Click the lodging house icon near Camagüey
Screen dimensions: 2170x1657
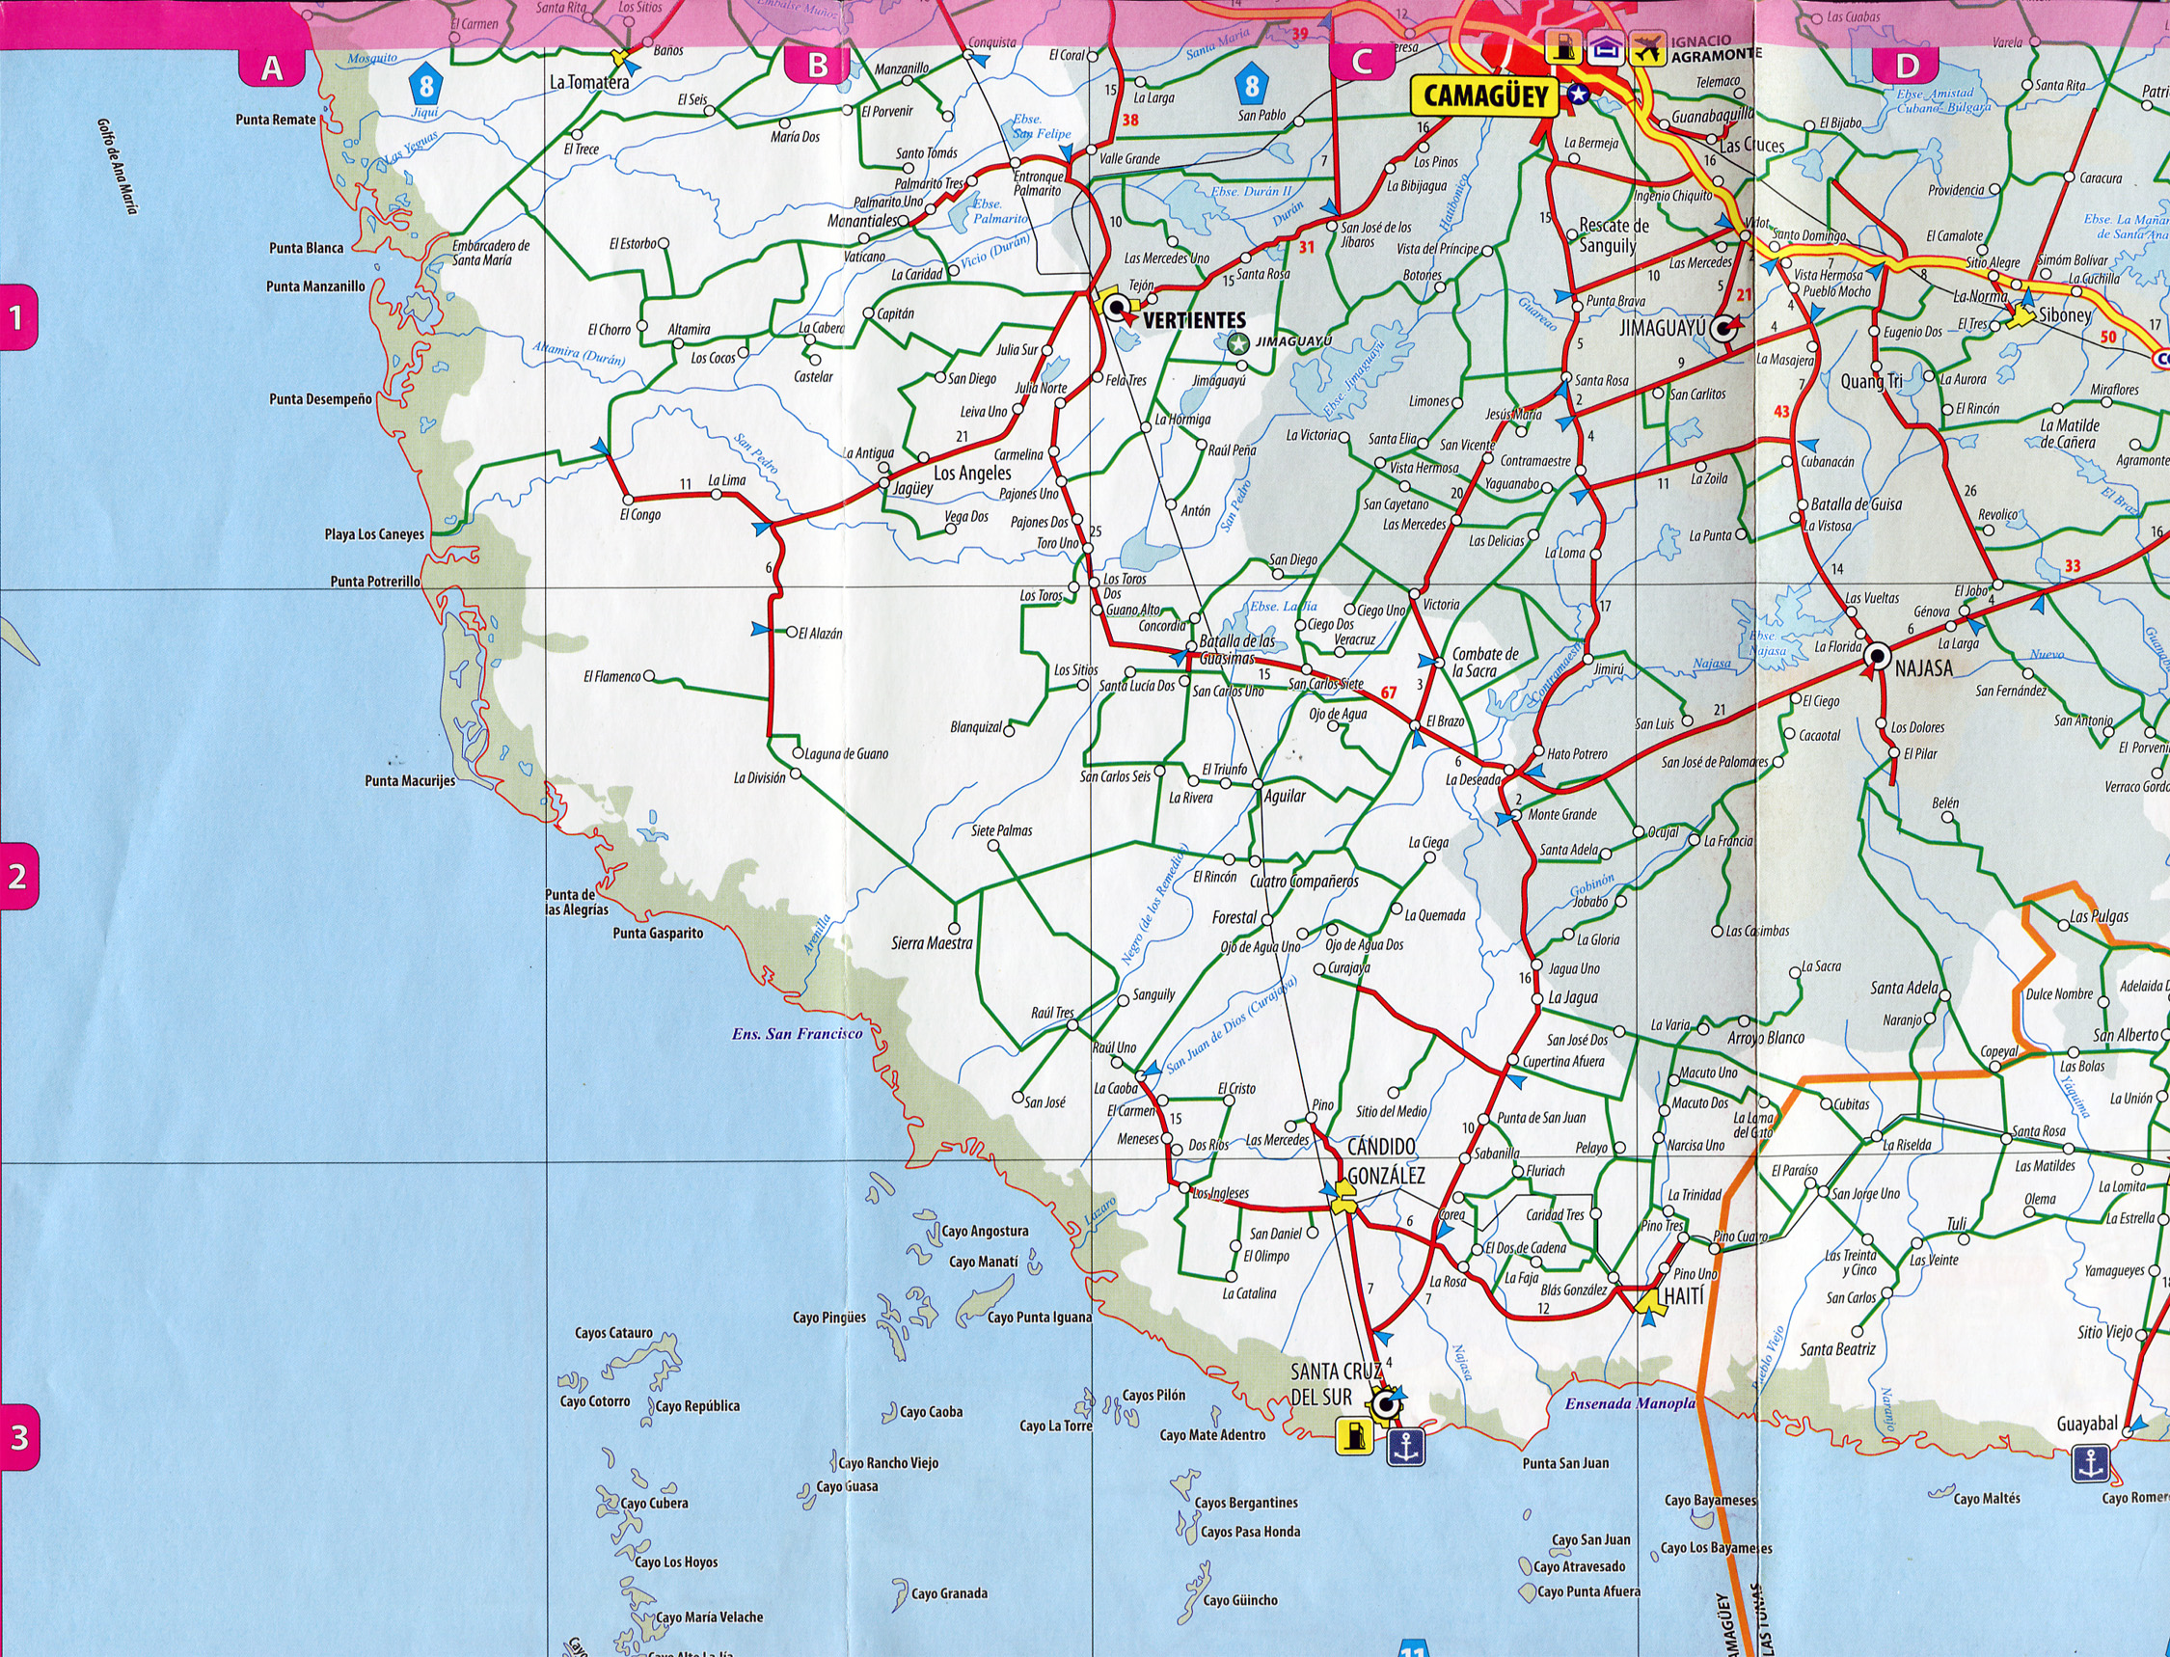pos(1605,46)
